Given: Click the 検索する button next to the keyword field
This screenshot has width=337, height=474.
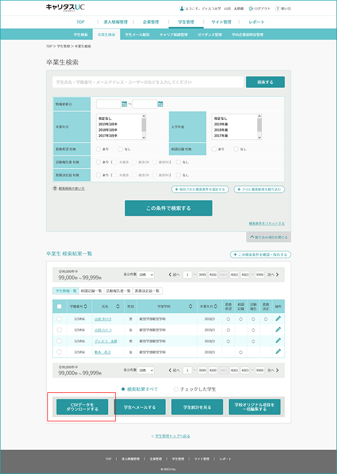Looking at the screenshot, I should click(x=265, y=82).
